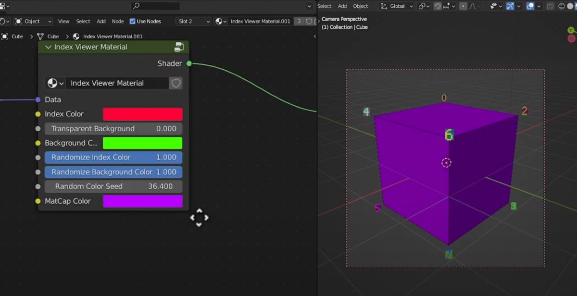Viewport: 577px width, 296px height.
Task: Click the Random Color Seed value field
Action: click(x=113, y=186)
